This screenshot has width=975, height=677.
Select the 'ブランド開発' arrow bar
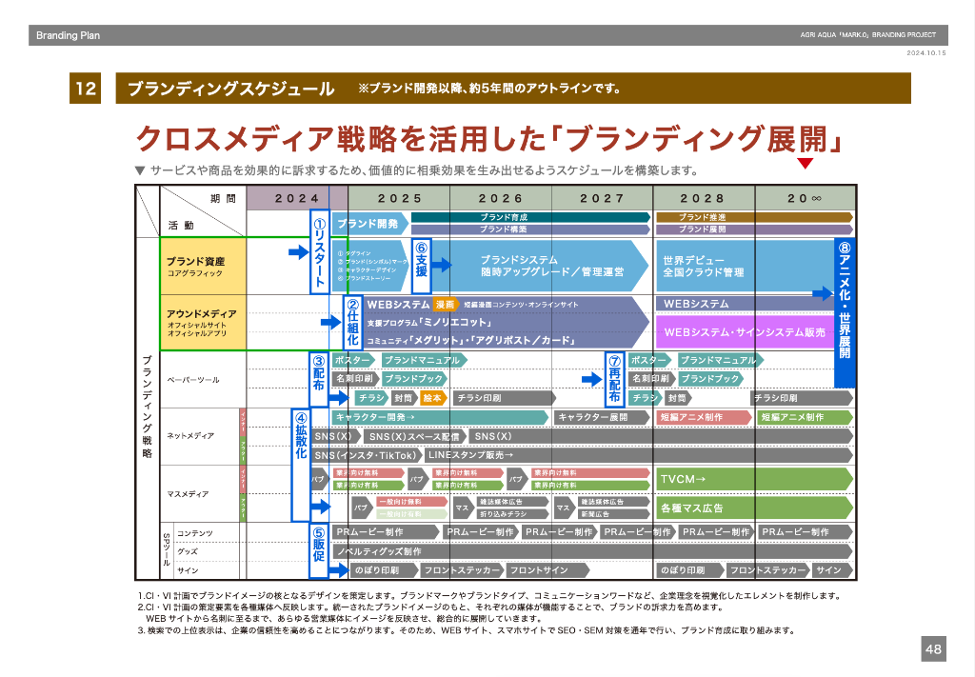370,224
